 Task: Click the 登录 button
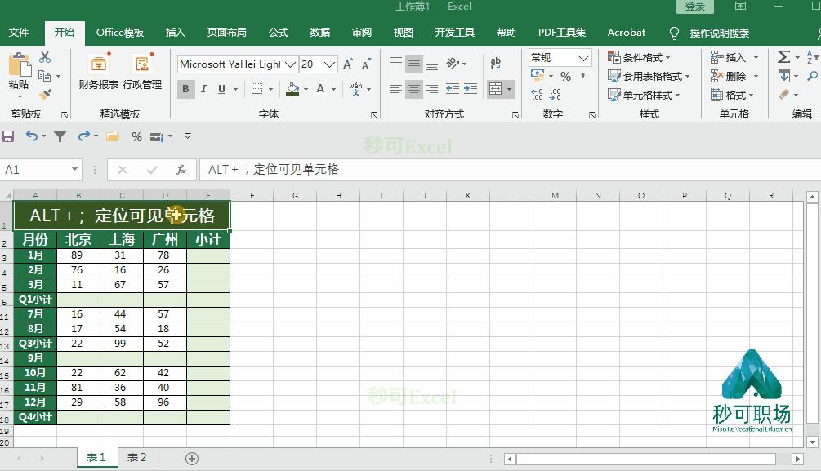(695, 6)
